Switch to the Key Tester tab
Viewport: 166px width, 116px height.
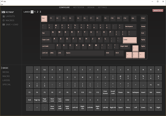[x=79, y=7]
